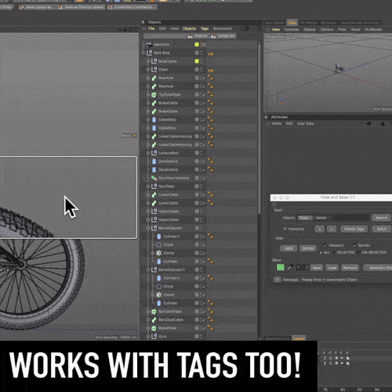Click the BarrelAdjuster.1 null icon
Image resolution: width=392 pixels, height=392 pixels.
click(154, 270)
